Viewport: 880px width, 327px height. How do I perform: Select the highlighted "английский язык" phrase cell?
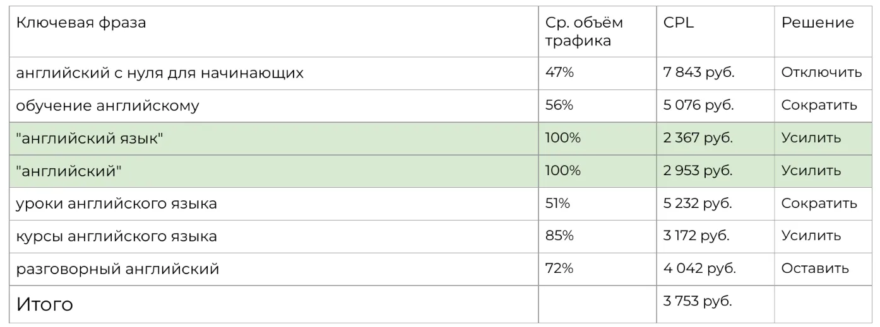point(90,139)
